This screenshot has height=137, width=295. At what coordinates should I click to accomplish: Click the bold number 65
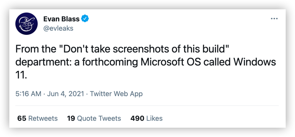tap(22, 118)
